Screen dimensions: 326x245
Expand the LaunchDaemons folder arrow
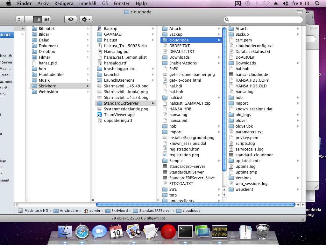[x=153, y=80]
